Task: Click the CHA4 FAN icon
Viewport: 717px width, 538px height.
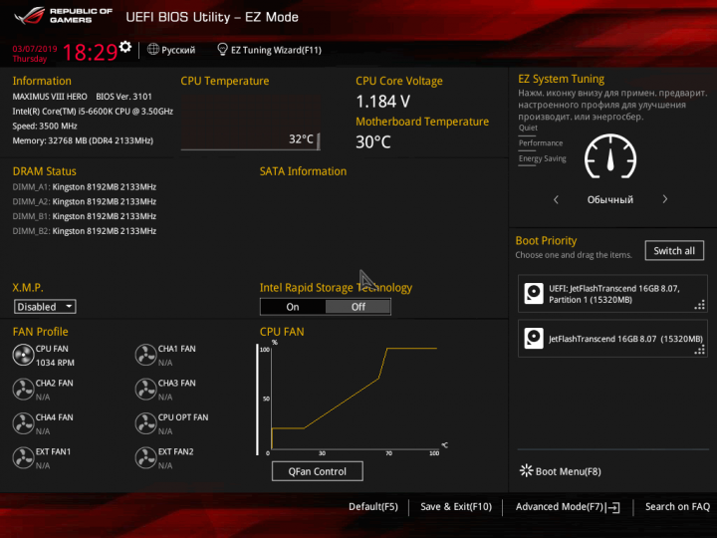Action: (x=23, y=423)
